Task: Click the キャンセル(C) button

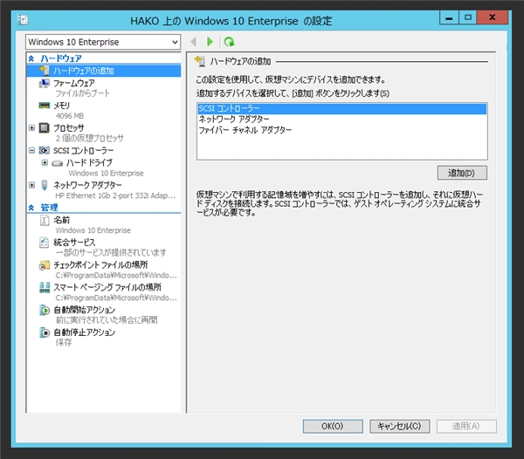Action: (399, 427)
